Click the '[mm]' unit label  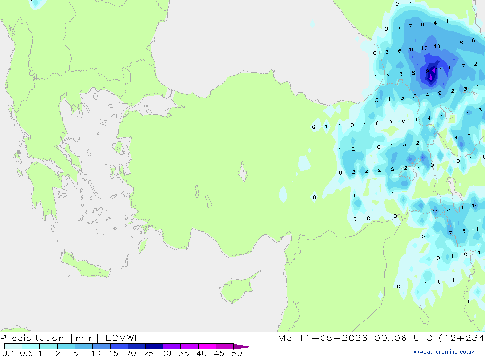pyautogui.click(x=85, y=338)
